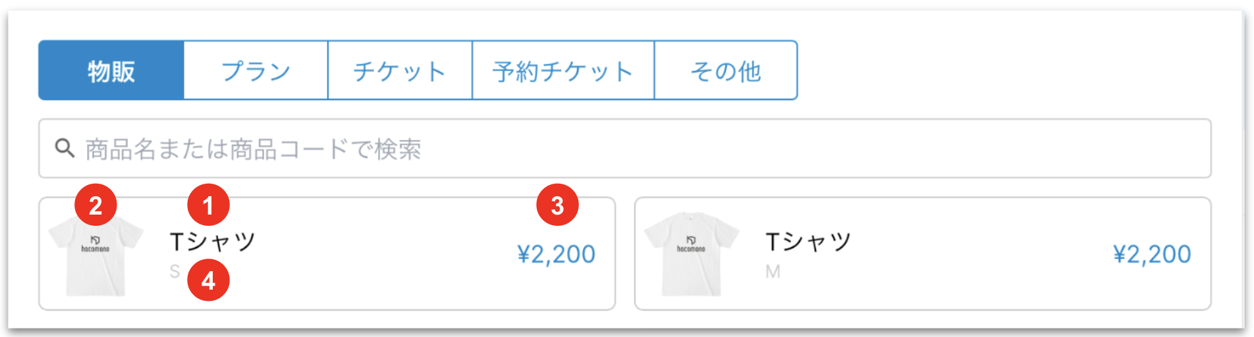Click the ¥2,200 price on the M card
The width and height of the screenshot is (1254, 337).
(x=1152, y=254)
